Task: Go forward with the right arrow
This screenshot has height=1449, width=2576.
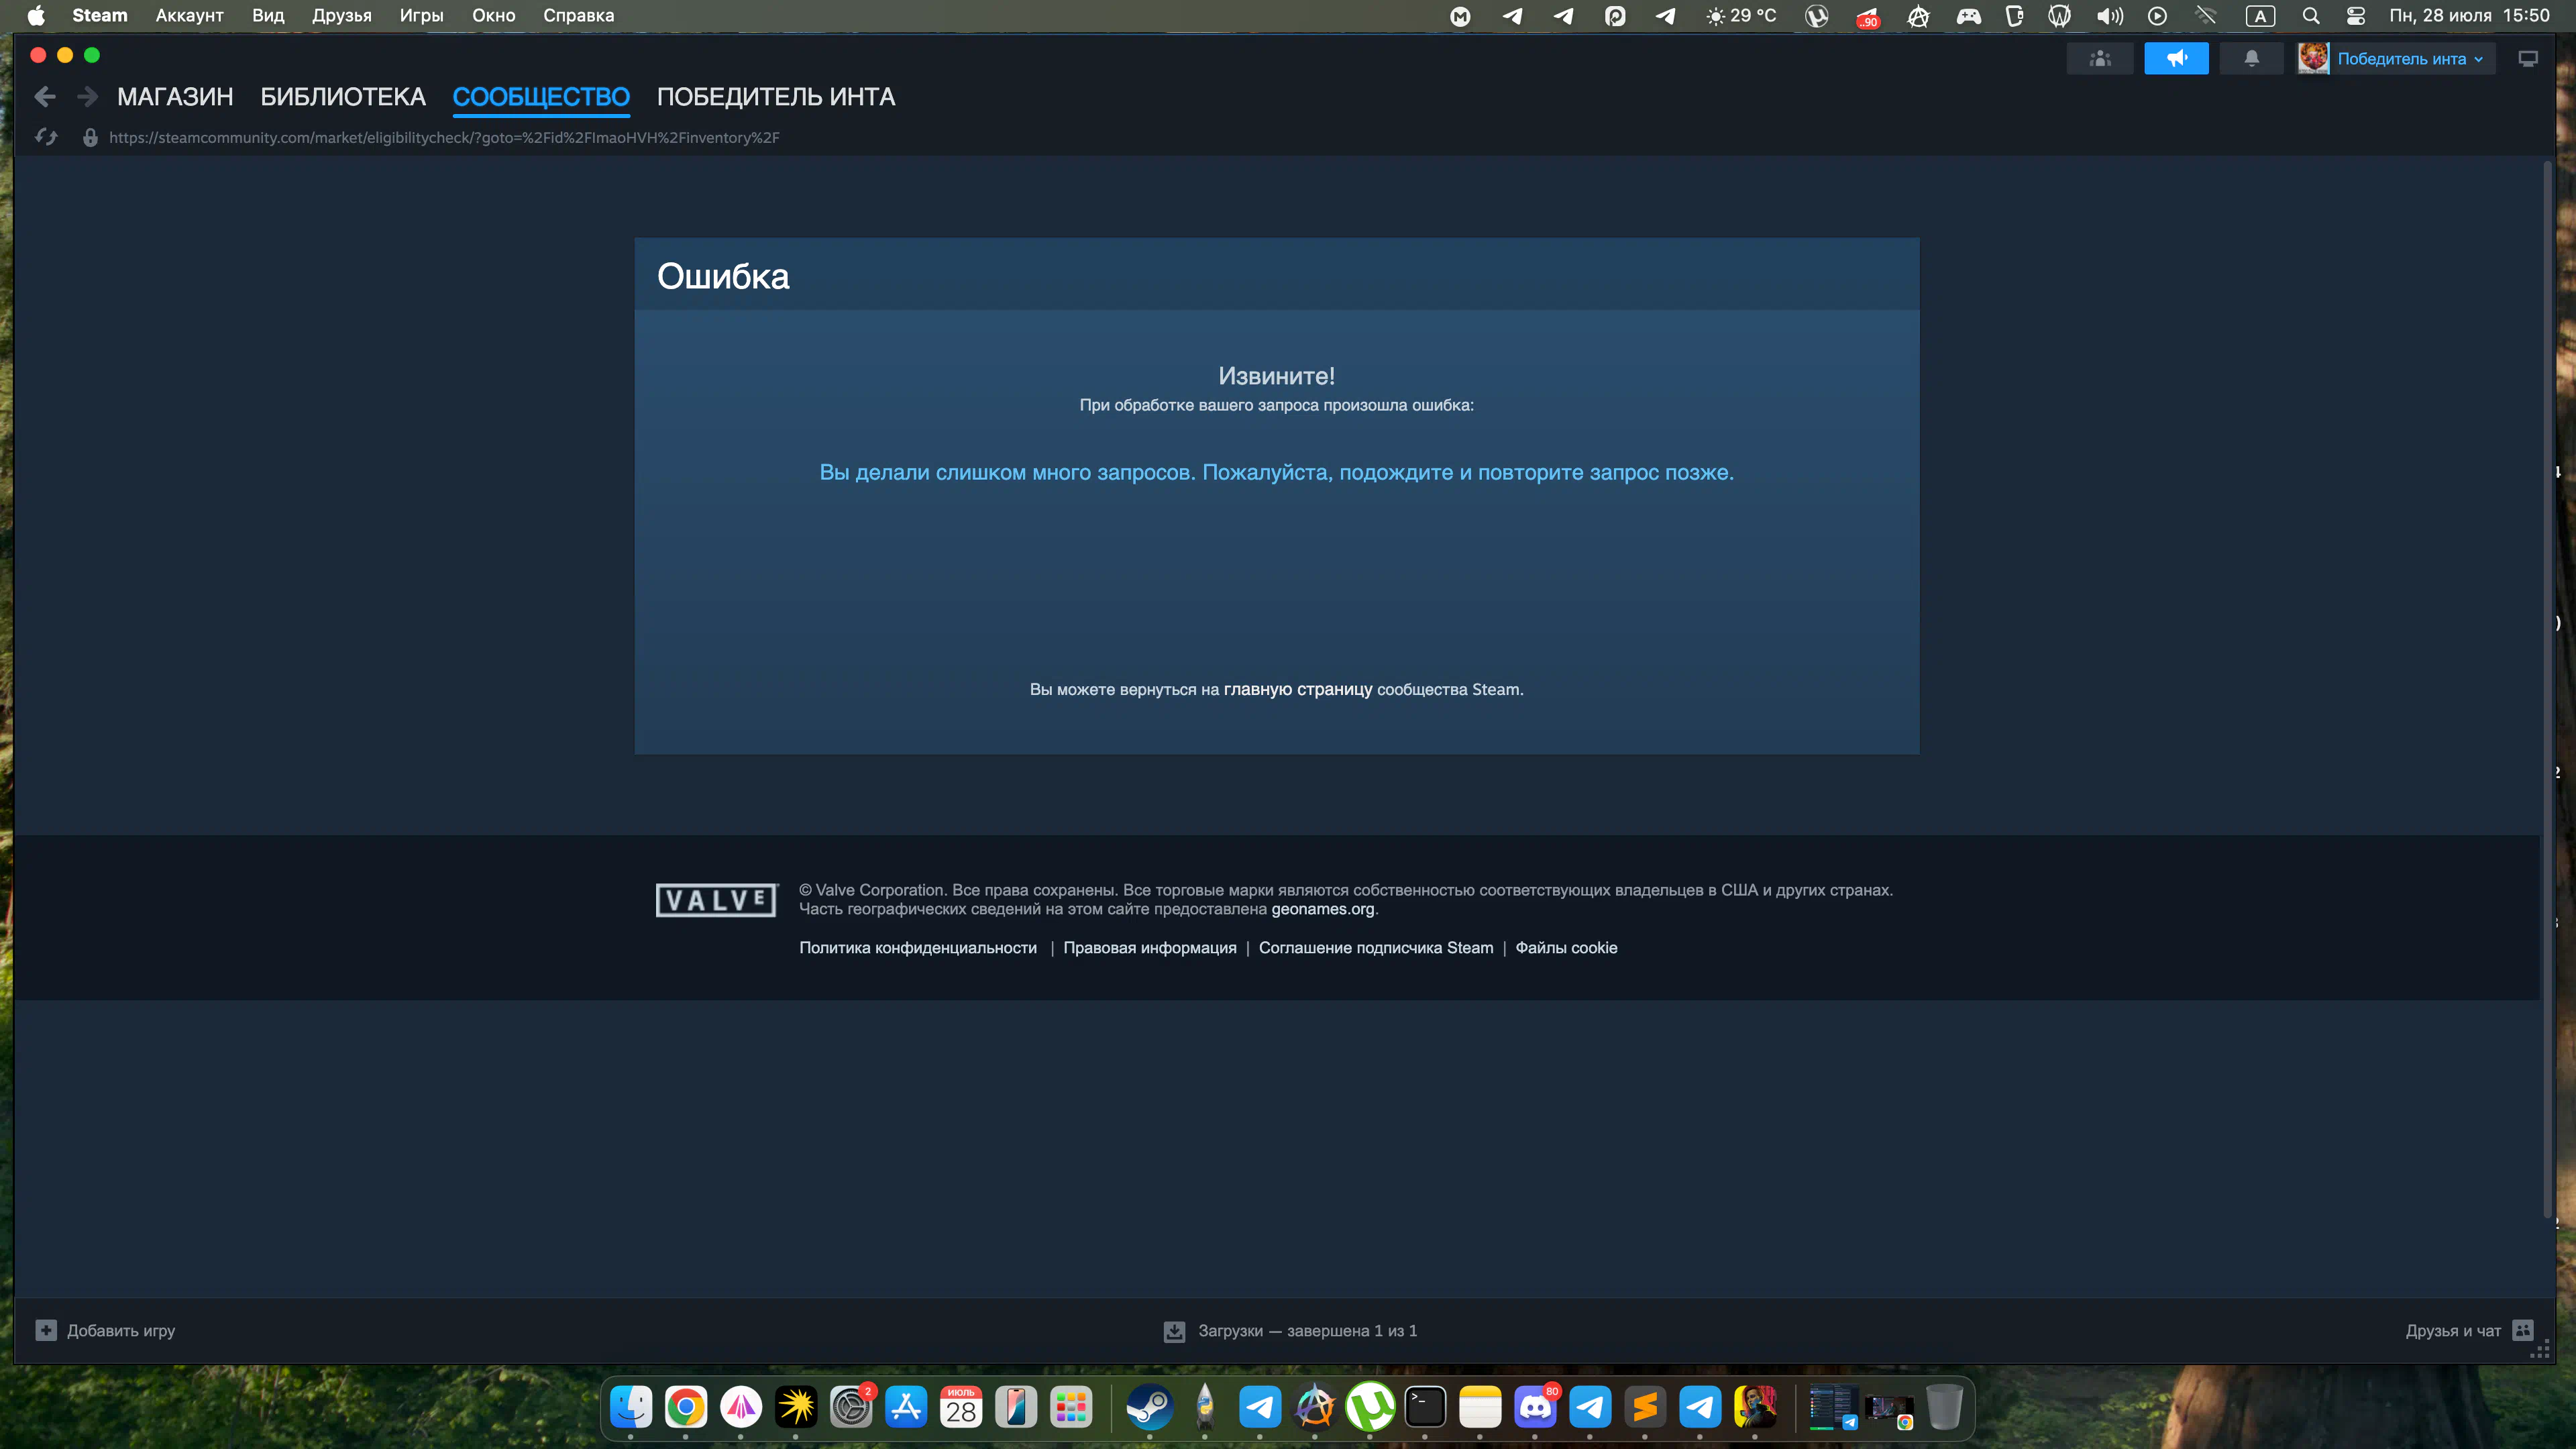Action: [88, 97]
